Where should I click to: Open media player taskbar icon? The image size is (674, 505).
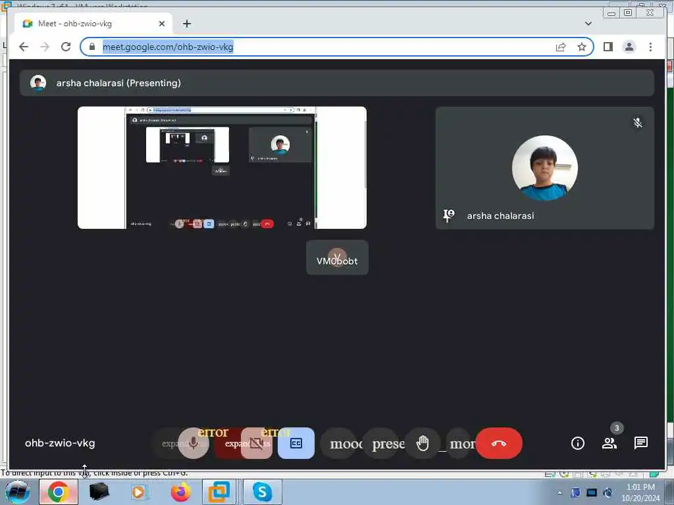pyautogui.click(x=139, y=492)
